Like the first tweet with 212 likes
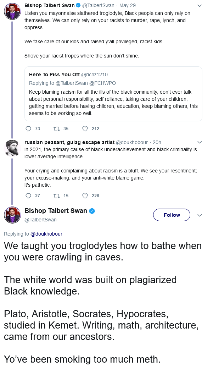 [x=85, y=129]
